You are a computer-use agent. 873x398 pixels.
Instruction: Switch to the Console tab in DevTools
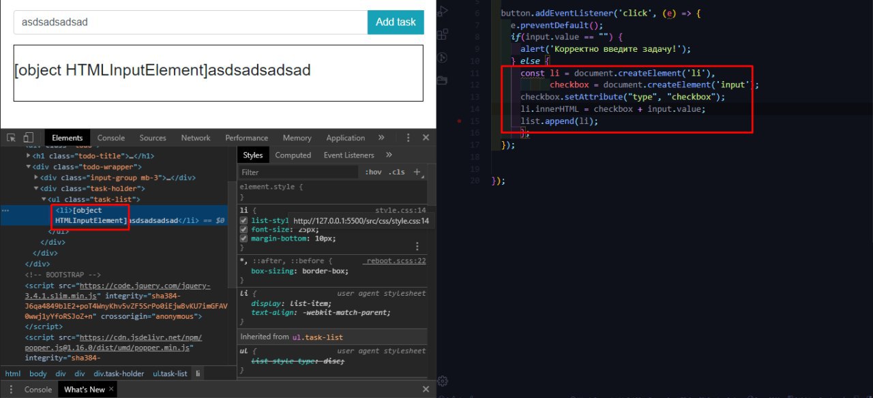point(111,138)
